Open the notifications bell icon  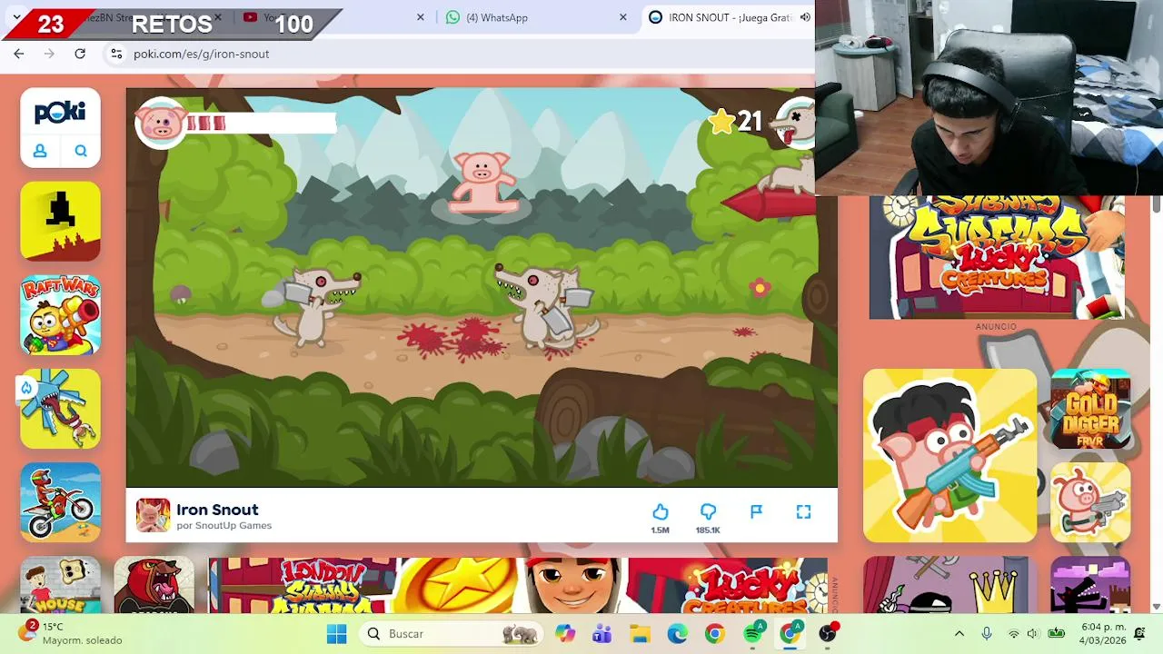pyautogui.click(x=1139, y=633)
